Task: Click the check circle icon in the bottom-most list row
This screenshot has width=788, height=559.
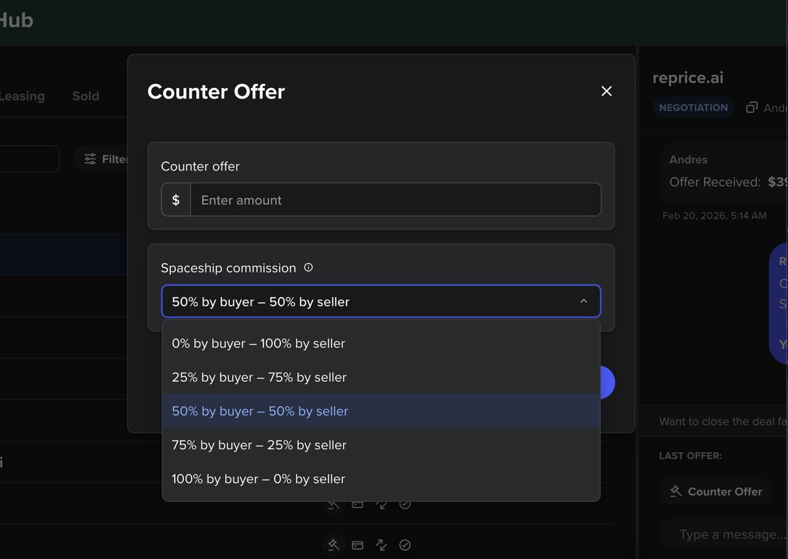Action: pos(405,545)
